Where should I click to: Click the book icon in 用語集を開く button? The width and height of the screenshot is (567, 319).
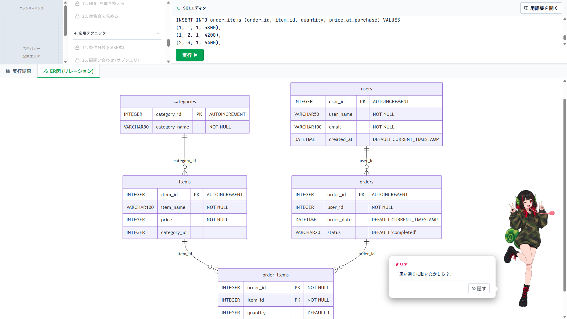pyautogui.click(x=526, y=8)
